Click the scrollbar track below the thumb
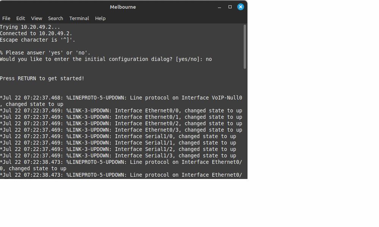This screenshot has height=227, width=379. pyautogui.click(x=245, y=125)
